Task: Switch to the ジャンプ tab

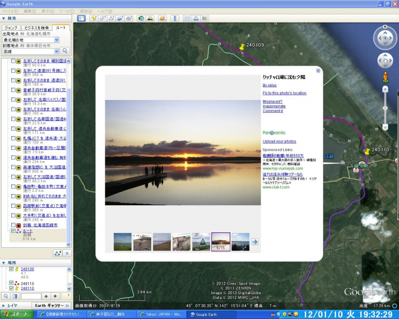Action: click(11, 28)
